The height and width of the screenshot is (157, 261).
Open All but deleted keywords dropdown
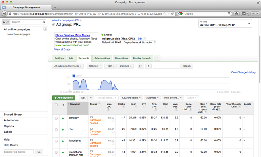[68, 66]
